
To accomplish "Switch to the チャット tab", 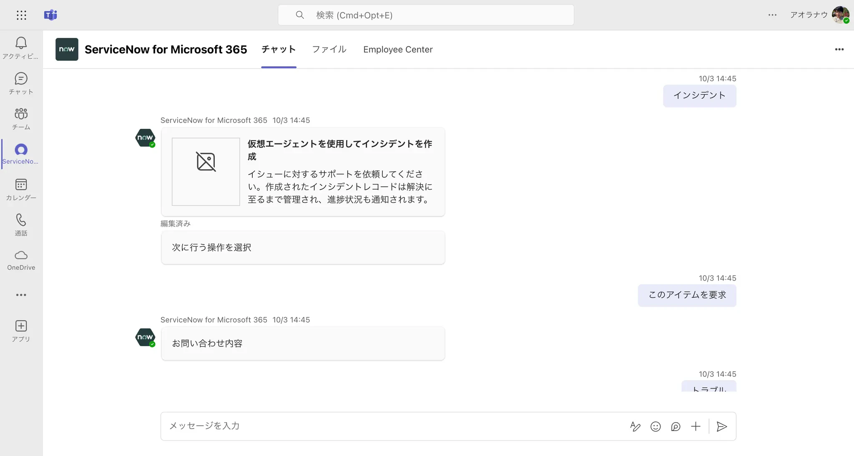I will [x=279, y=49].
